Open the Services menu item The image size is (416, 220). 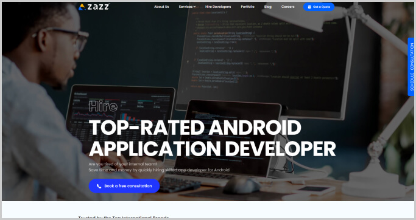coord(185,7)
